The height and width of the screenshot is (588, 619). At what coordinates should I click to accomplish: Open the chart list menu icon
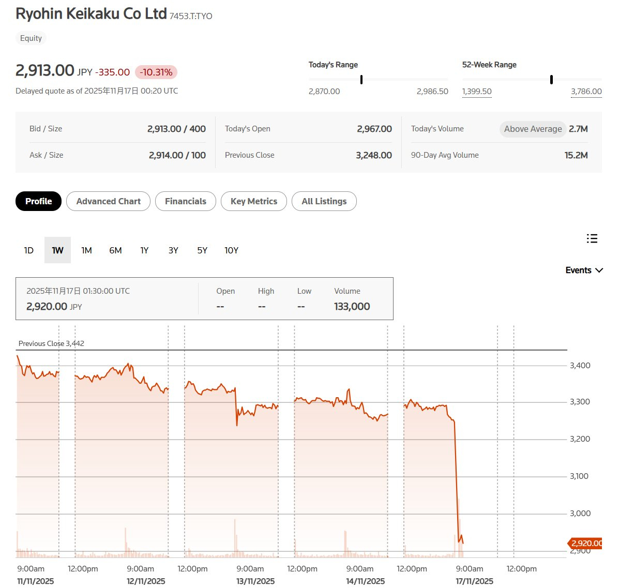(592, 238)
